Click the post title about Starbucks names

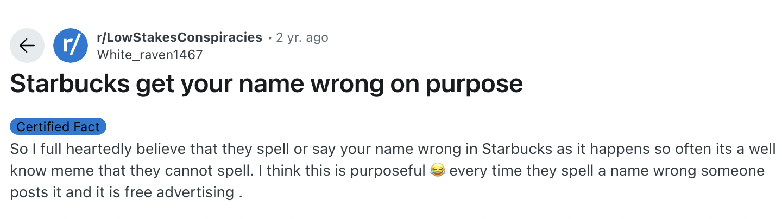[266, 85]
